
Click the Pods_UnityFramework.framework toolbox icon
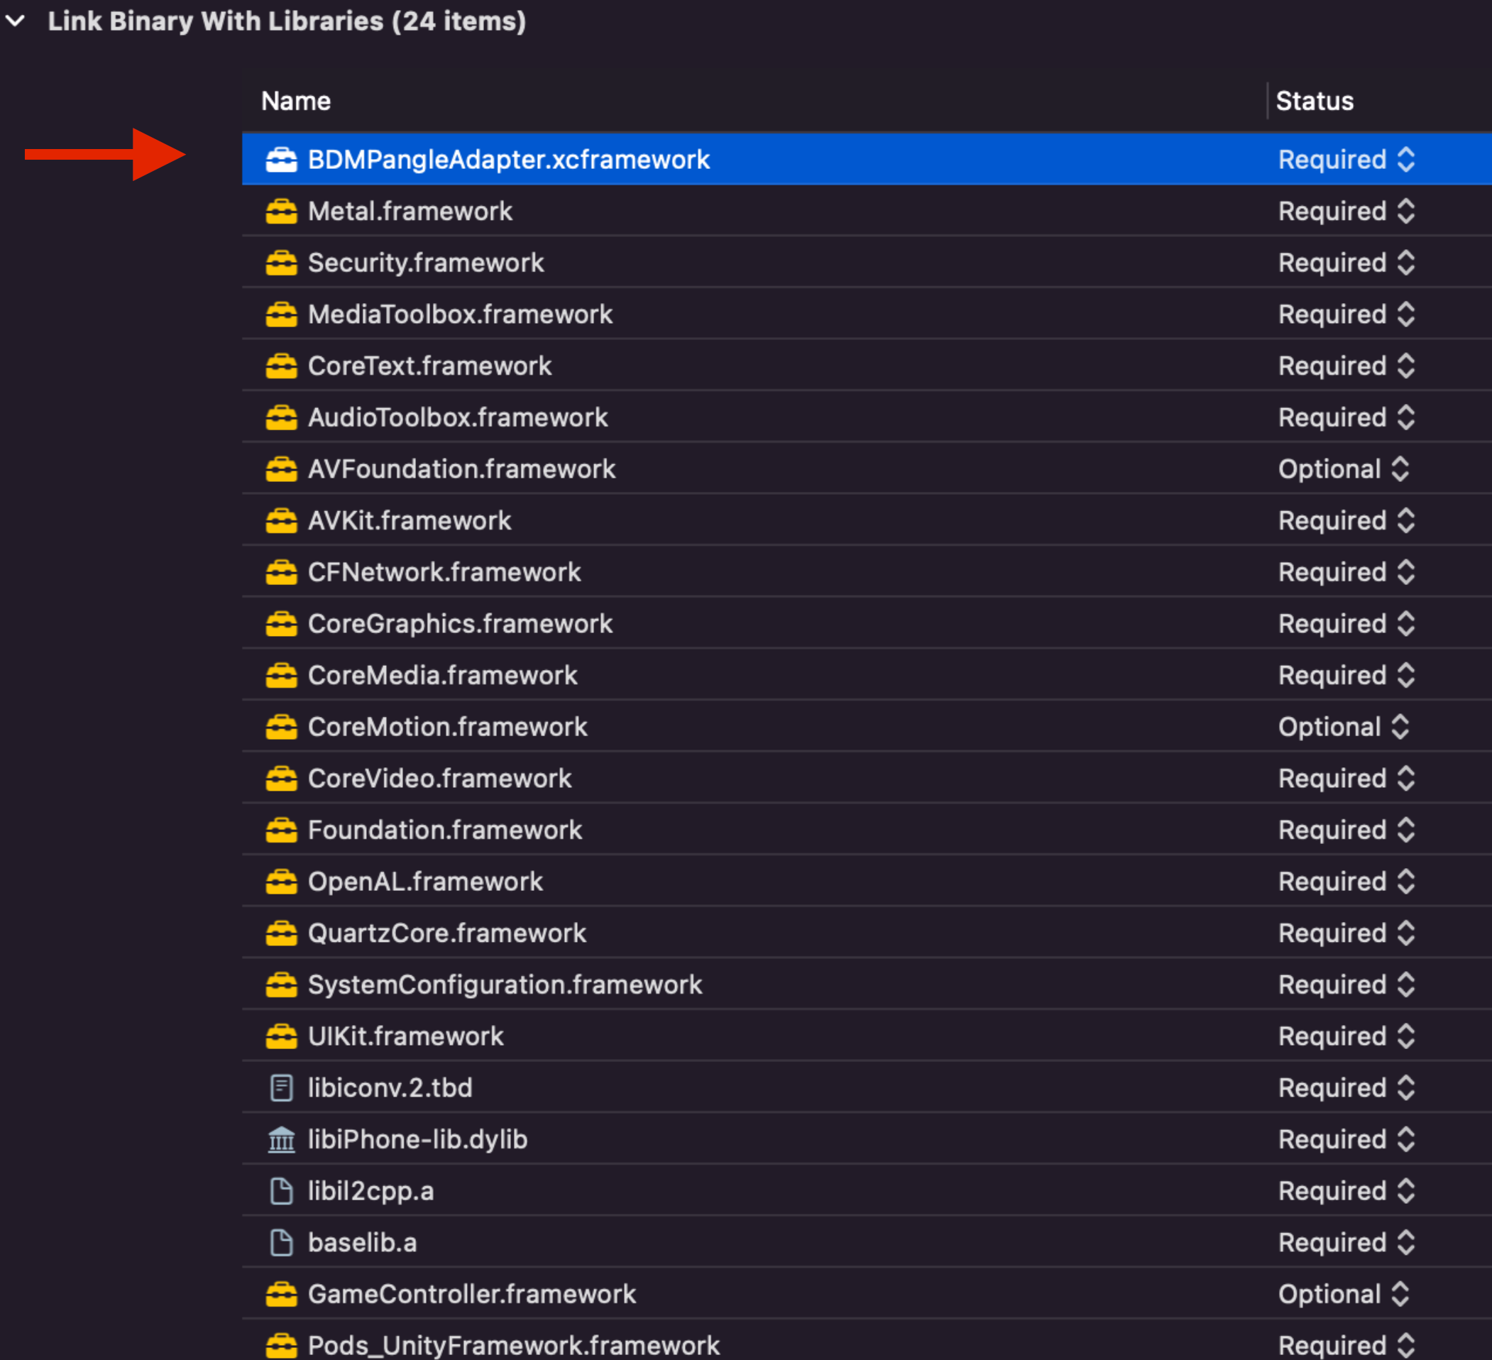click(281, 1344)
